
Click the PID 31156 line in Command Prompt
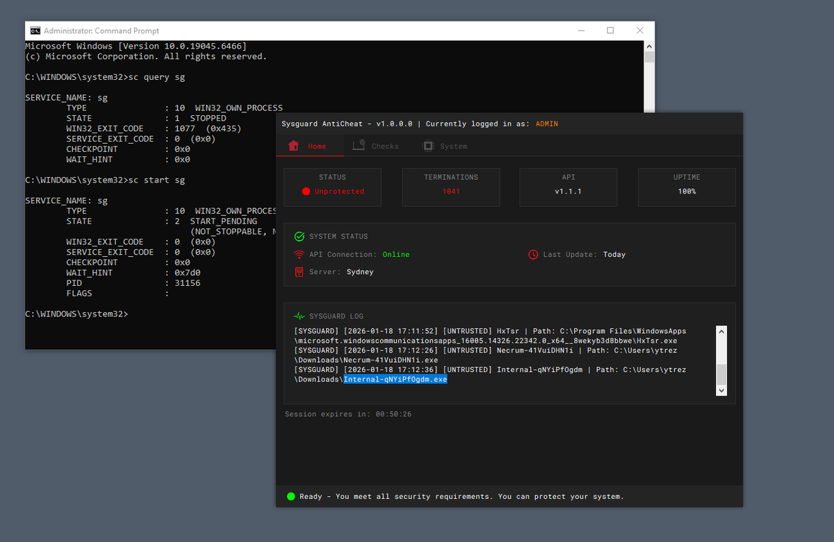[x=133, y=283]
